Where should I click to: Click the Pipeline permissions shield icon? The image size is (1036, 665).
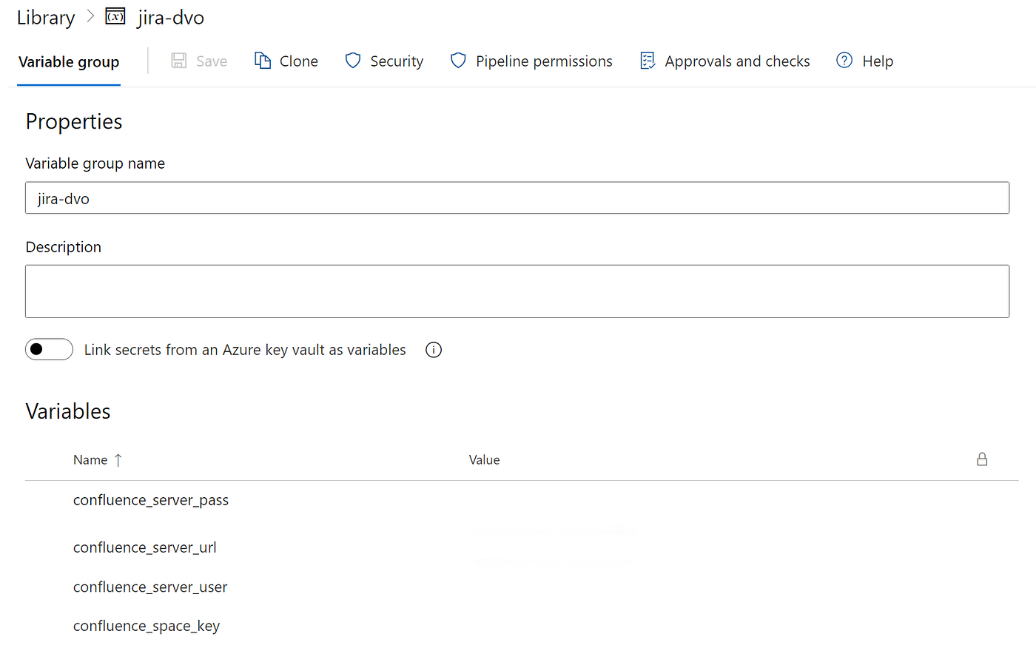click(x=459, y=61)
